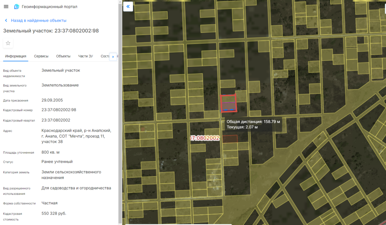Viewport: 386px width, 225px height.
Task: Click the cadastral number value 23:37:0802002:98
Action: (59, 110)
